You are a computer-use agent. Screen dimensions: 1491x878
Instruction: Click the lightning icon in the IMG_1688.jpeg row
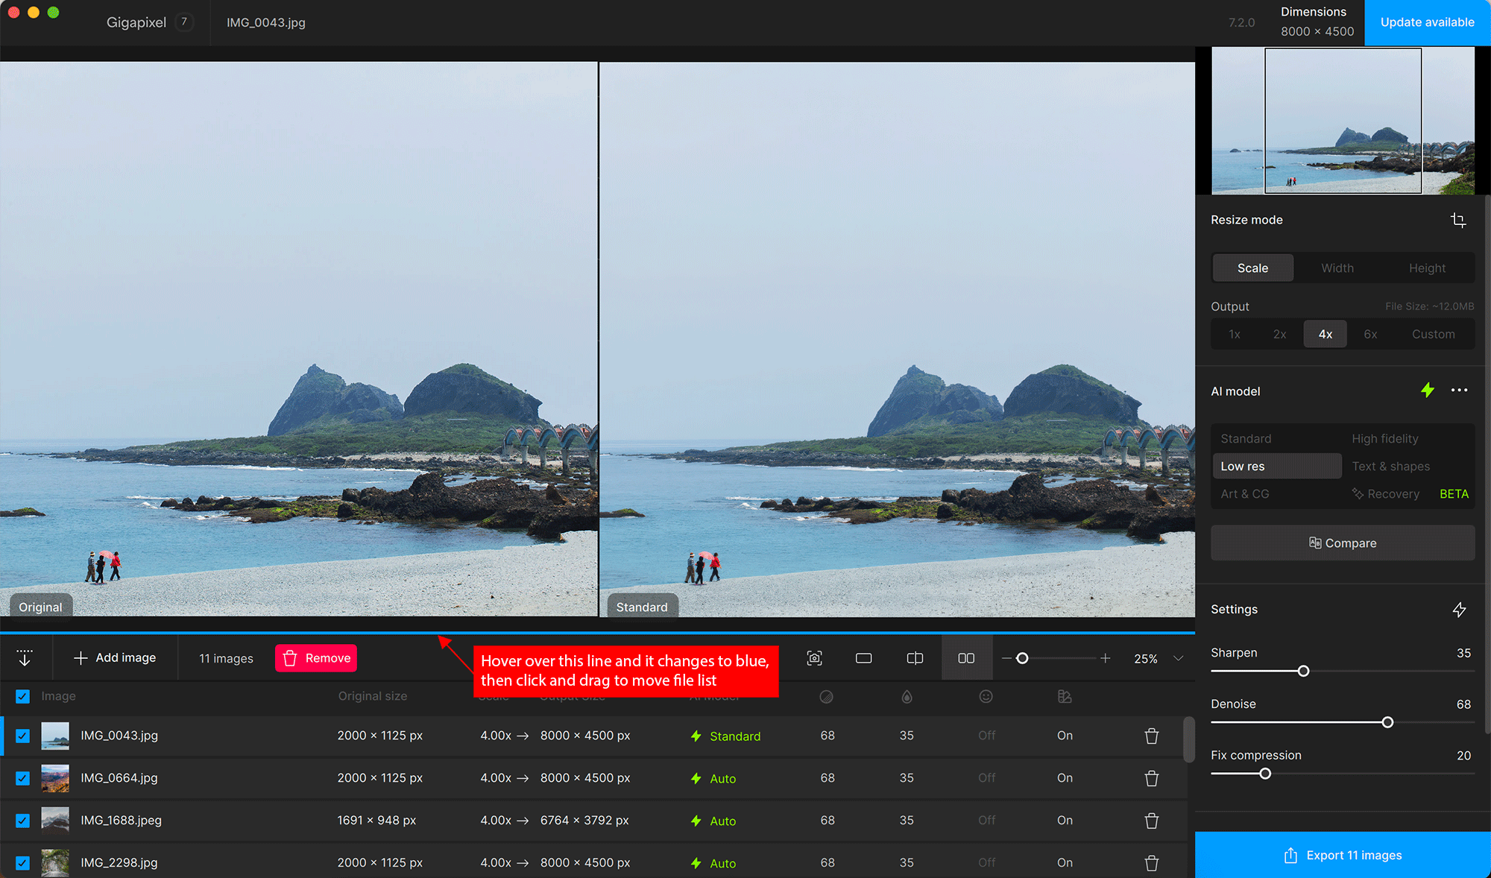pyautogui.click(x=696, y=821)
